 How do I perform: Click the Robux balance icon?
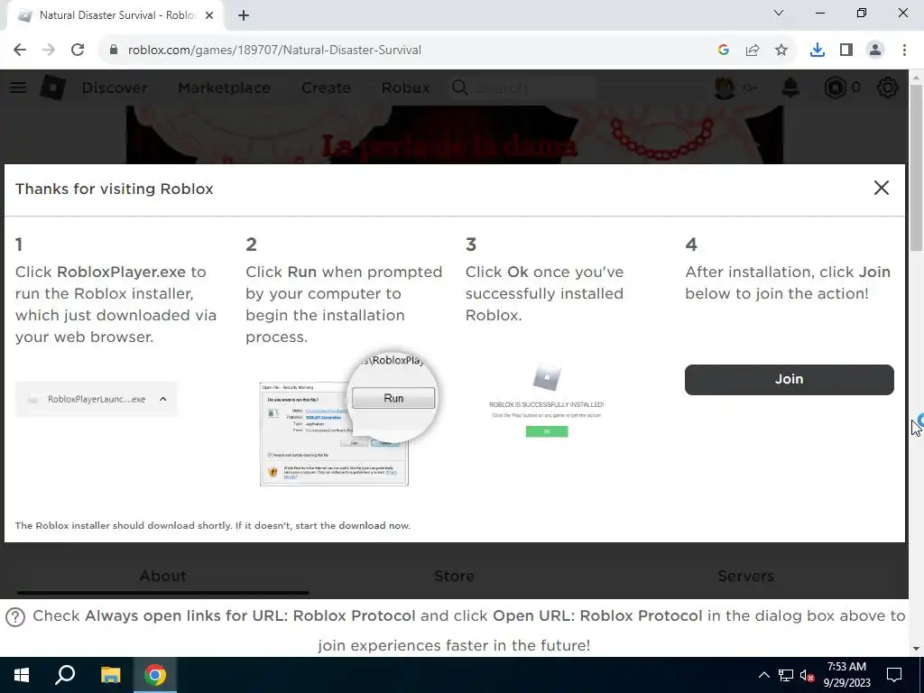[835, 88]
